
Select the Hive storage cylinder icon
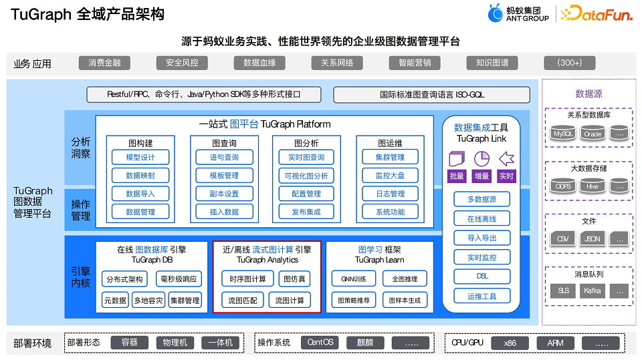tap(593, 186)
